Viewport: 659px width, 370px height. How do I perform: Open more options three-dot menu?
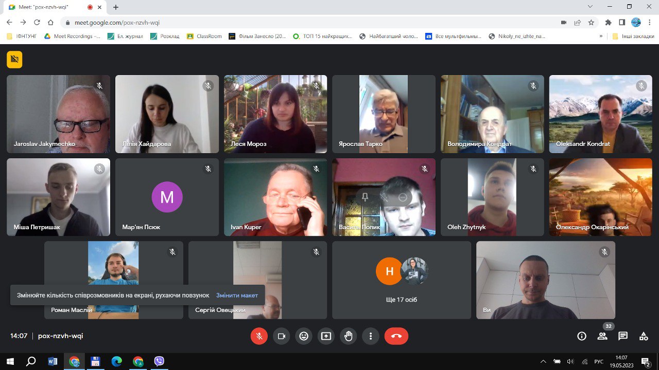click(371, 336)
